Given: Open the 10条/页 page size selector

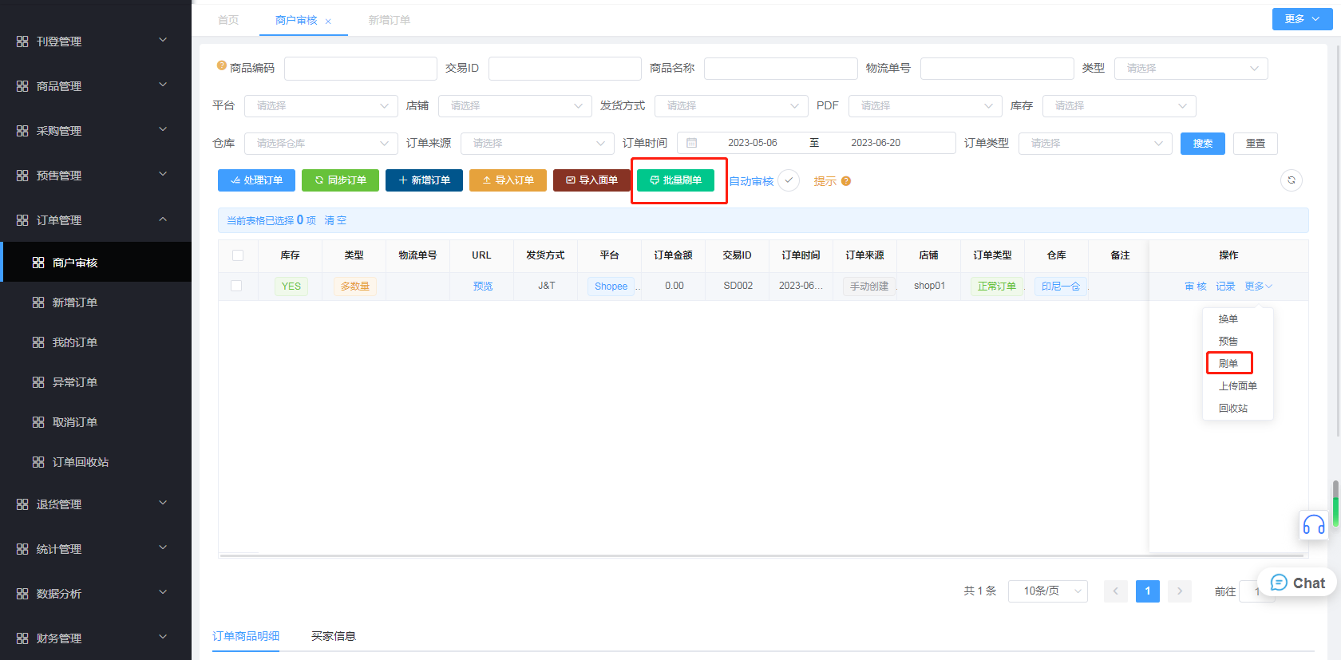Looking at the screenshot, I should (x=1048, y=591).
